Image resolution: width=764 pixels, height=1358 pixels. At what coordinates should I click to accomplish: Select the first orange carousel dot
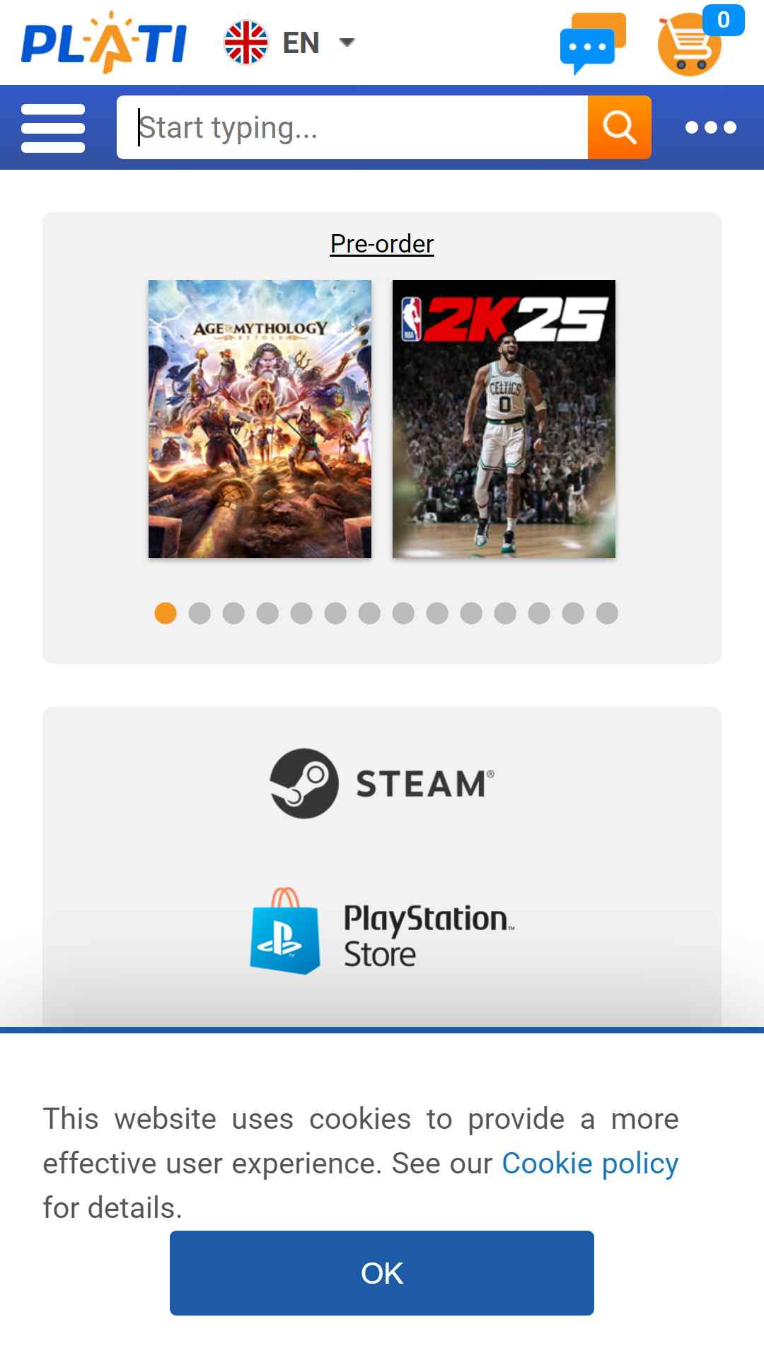point(166,613)
